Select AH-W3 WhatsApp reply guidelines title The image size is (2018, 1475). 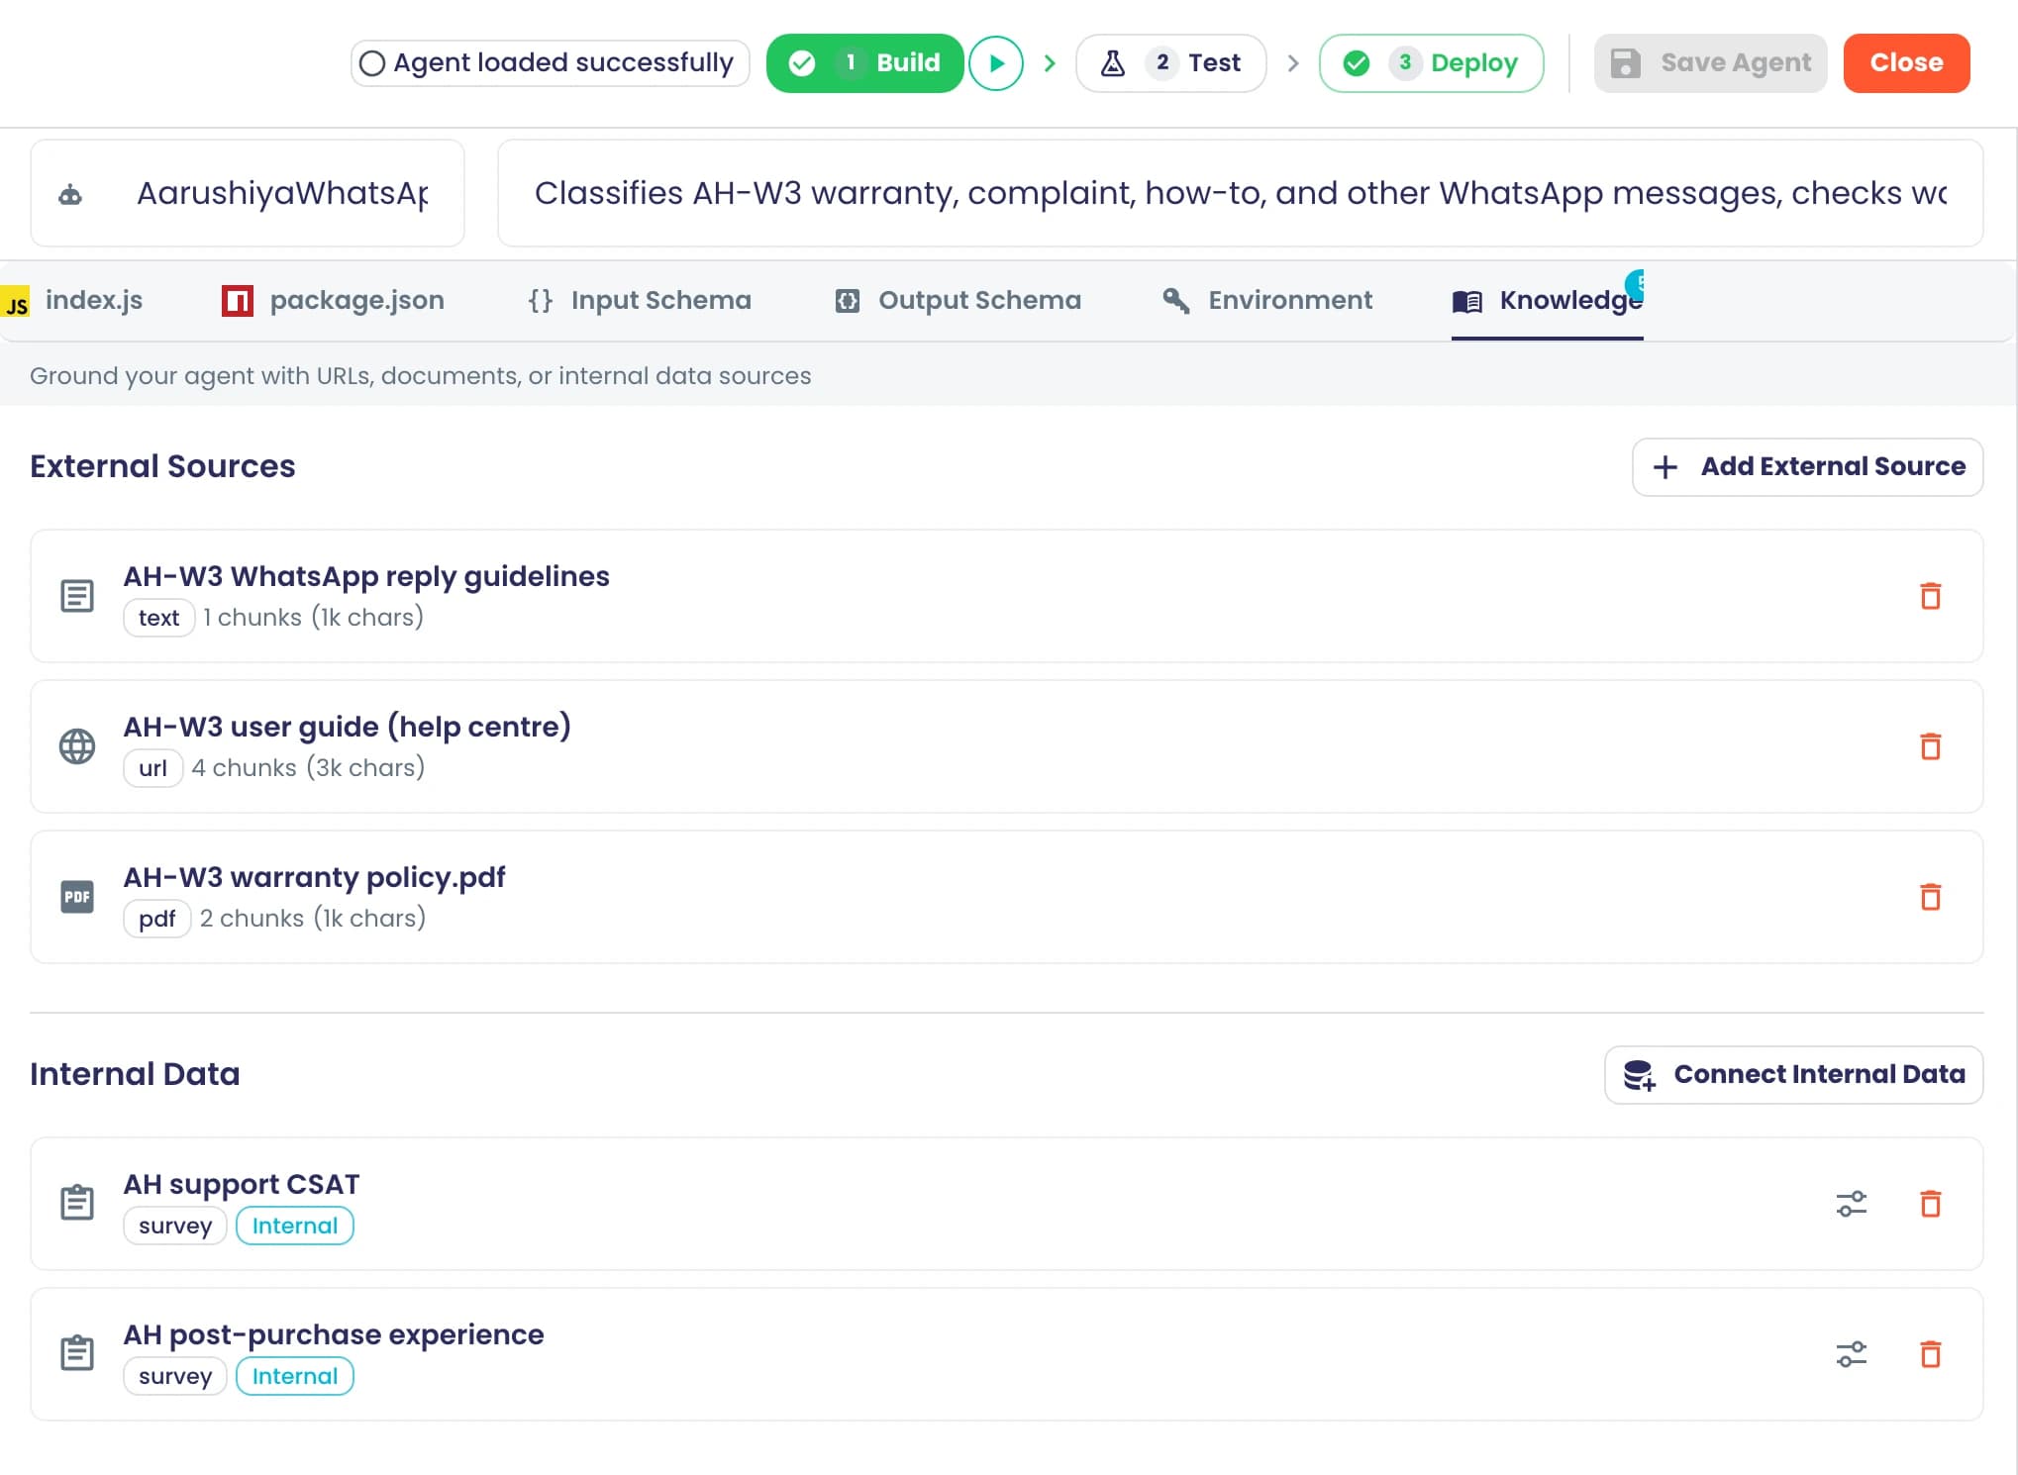click(x=366, y=576)
